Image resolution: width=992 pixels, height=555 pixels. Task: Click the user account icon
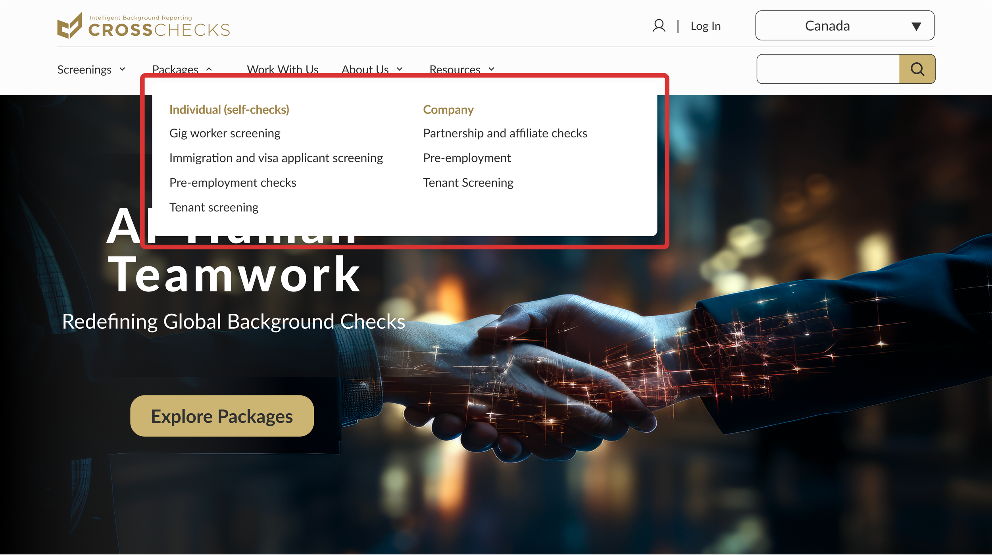659,26
